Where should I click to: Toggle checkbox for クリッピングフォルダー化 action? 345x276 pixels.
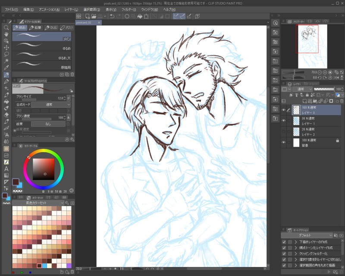[284, 254]
